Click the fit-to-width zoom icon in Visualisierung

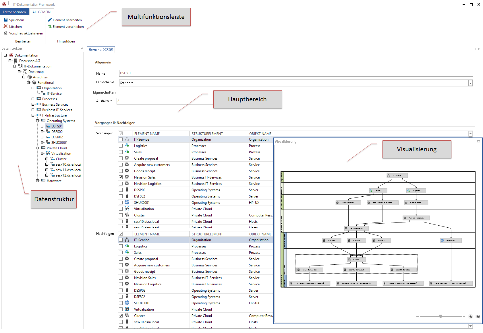(478, 317)
